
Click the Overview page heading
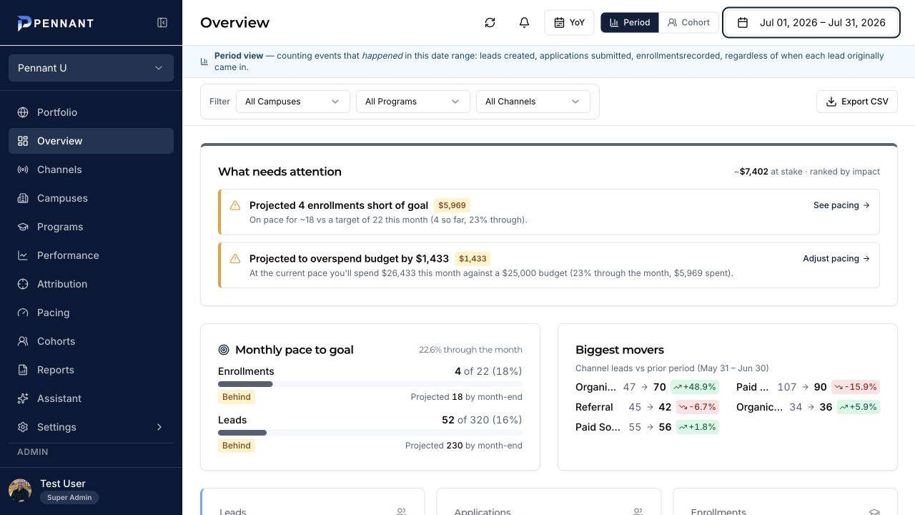point(234,23)
